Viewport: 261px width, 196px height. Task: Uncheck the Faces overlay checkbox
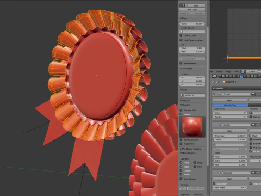(181, 163)
